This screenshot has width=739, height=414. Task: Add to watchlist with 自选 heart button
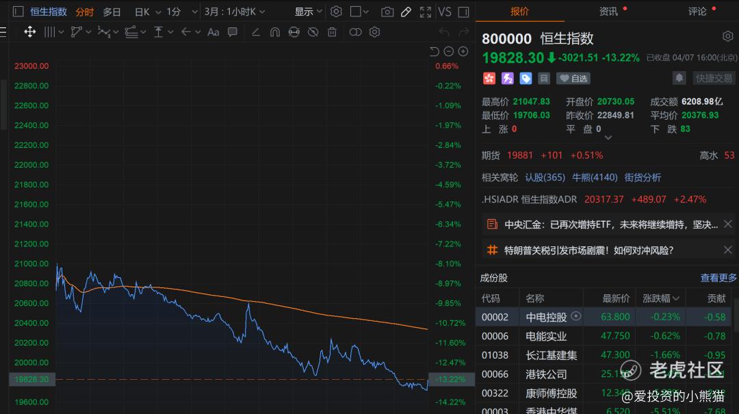pyautogui.click(x=573, y=78)
